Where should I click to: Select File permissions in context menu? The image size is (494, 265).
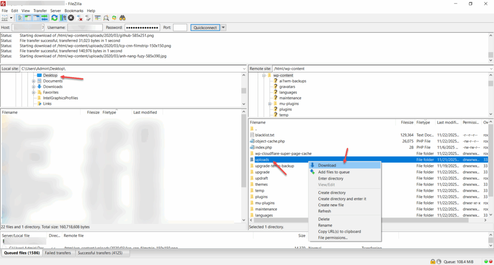333,237
